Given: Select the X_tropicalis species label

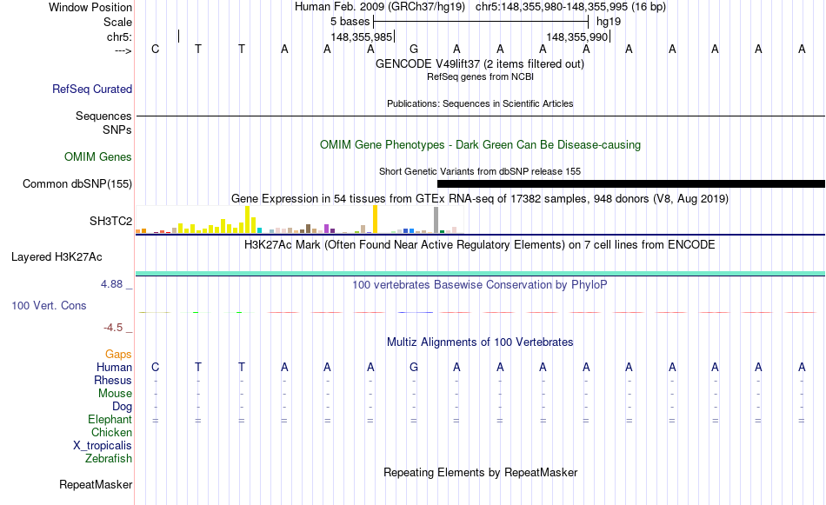Looking at the screenshot, I should [103, 446].
